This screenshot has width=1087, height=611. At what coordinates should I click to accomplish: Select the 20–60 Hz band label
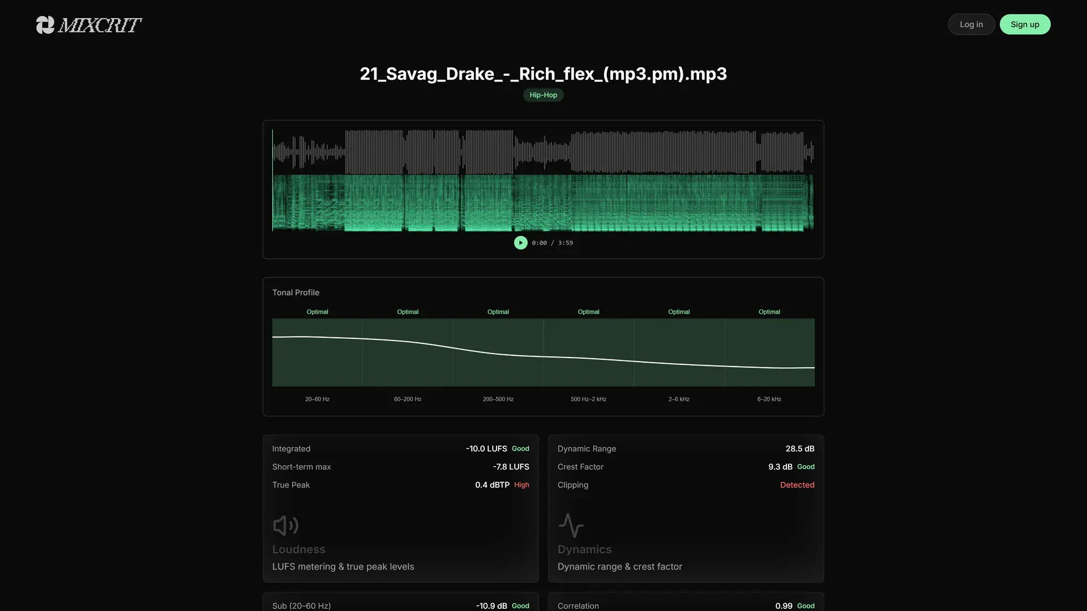[x=317, y=399]
